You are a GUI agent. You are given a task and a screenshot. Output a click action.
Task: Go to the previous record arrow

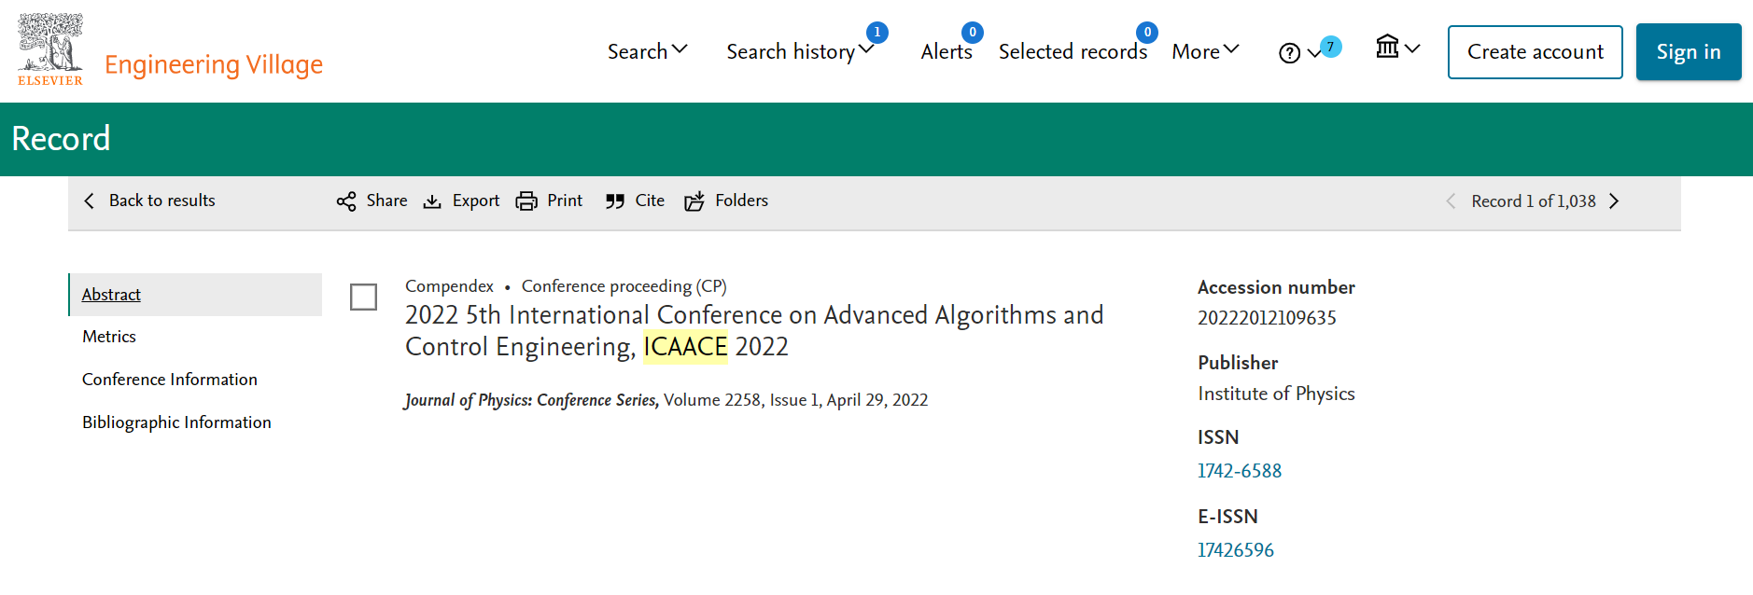[x=1451, y=201]
